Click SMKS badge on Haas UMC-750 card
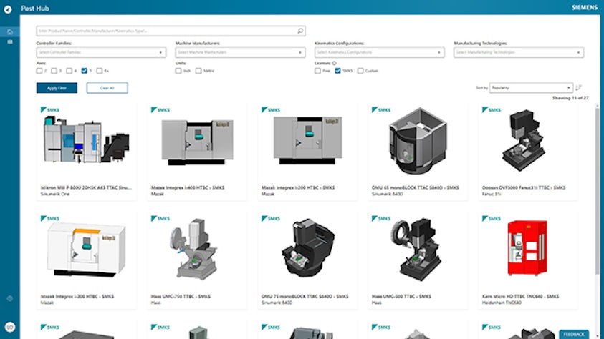This screenshot has height=339, width=604. [x=160, y=219]
